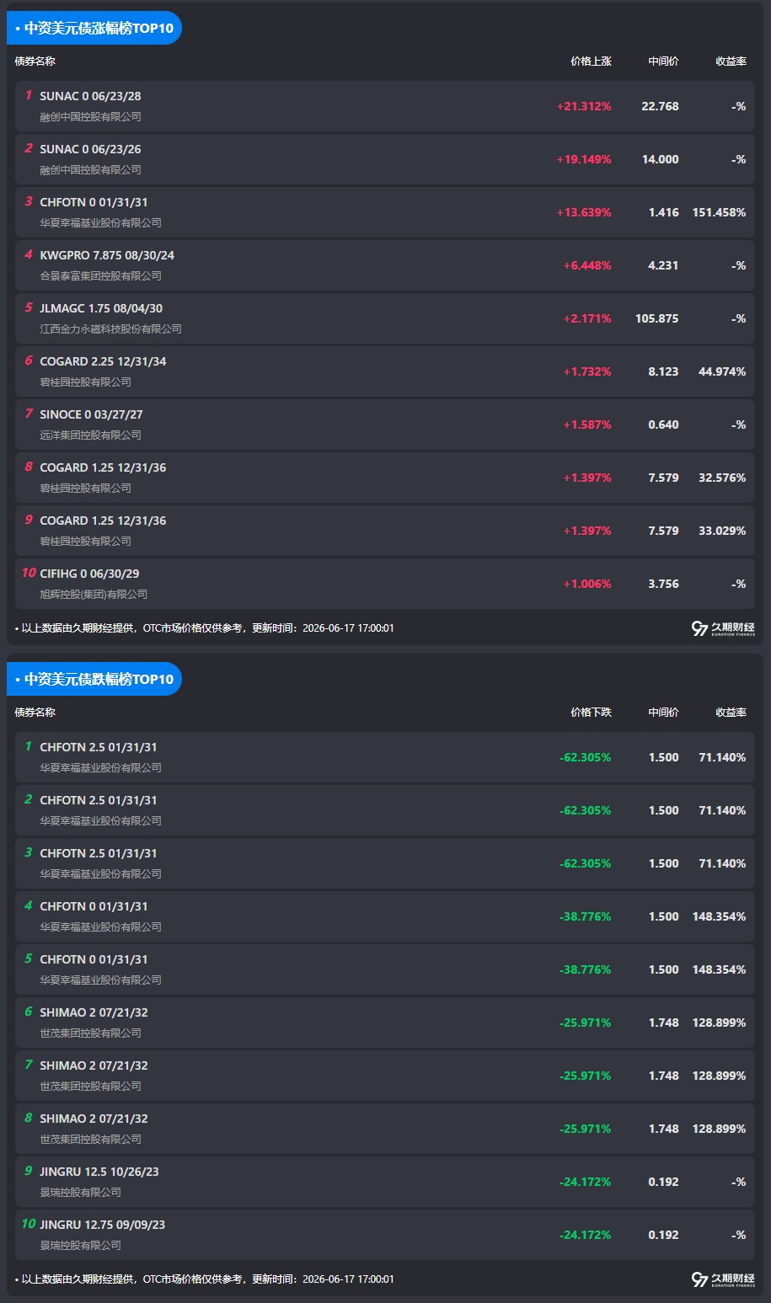Click the 久期财经 logo under the gainers table
Screen dimensions: 771x1303
(x=723, y=628)
